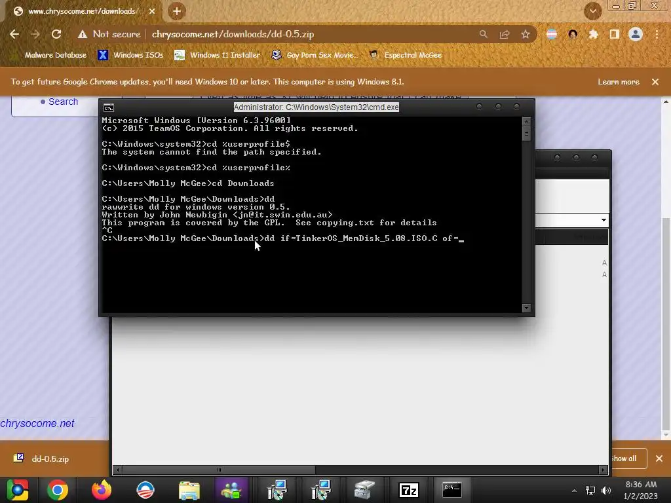This screenshot has width=671, height=503.
Task: Click Show all downloads button
Action: pos(628,458)
